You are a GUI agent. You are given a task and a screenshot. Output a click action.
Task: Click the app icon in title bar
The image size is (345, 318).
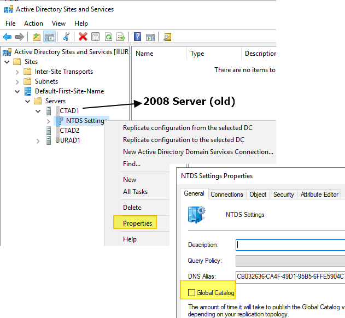(x=9, y=9)
